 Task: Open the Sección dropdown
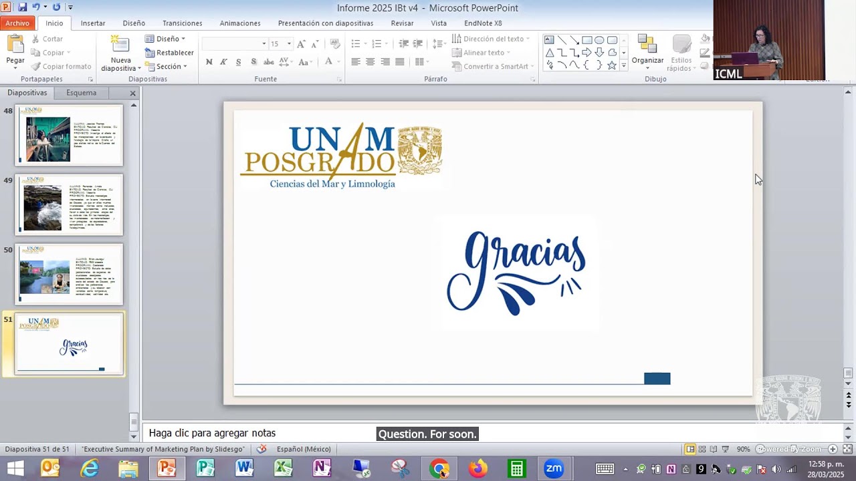[167, 66]
